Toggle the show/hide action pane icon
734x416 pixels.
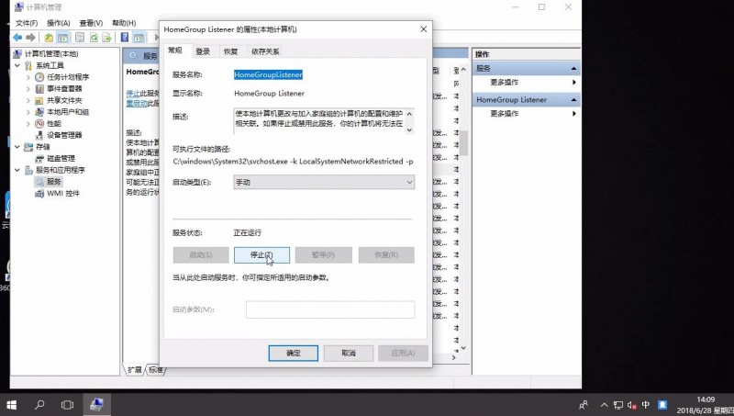139,38
